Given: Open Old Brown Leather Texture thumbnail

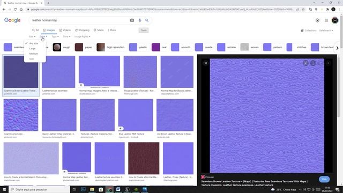Looking at the screenshot, I should [x=175, y=115].
